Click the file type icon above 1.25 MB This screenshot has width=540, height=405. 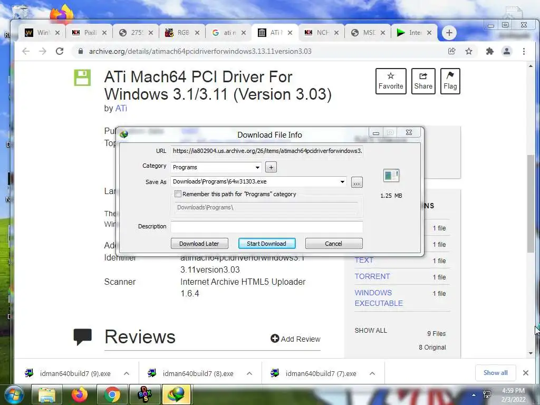pos(391,175)
